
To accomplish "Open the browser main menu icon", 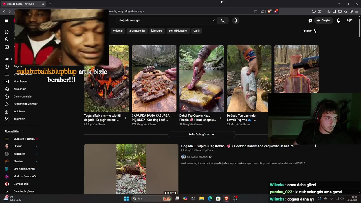I will (x=357, y=11).
